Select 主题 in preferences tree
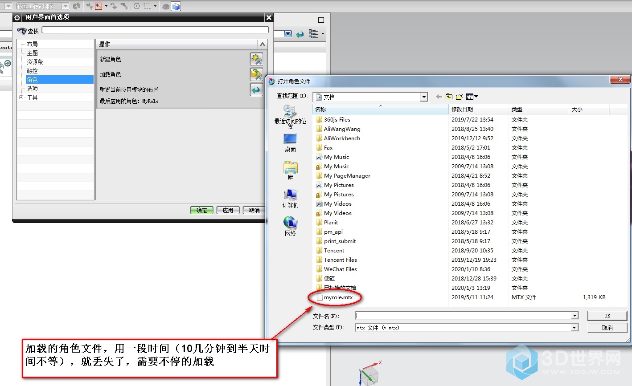 (32, 53)
